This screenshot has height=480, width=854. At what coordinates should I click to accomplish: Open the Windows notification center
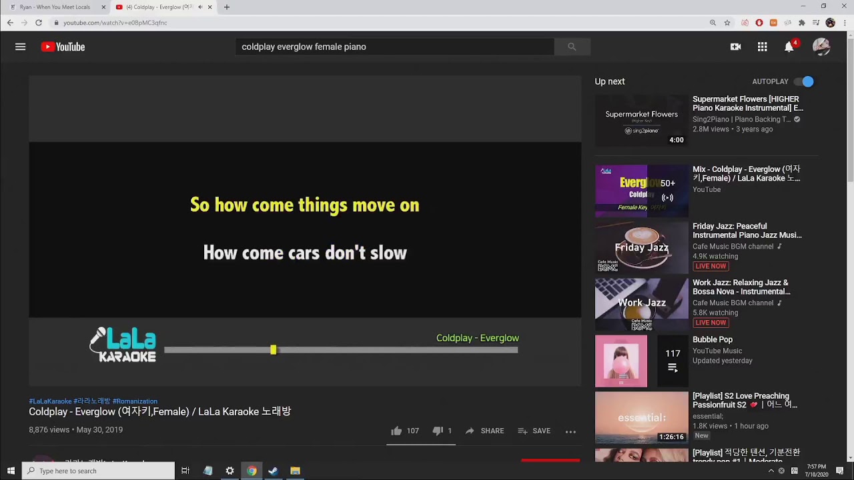point(840,471)
